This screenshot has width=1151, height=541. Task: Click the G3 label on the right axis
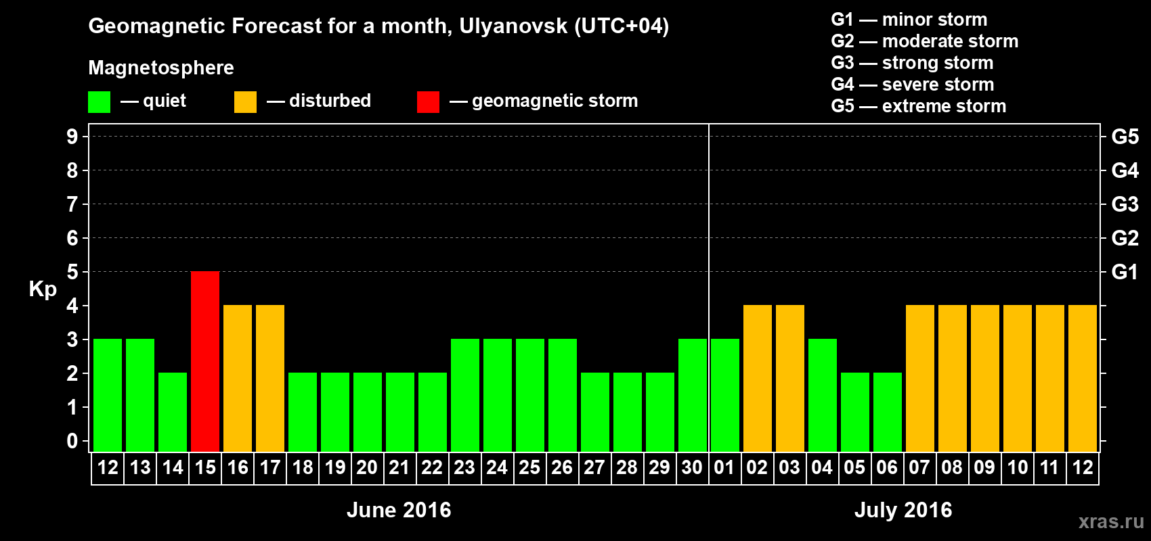[x=1125, y=204]
